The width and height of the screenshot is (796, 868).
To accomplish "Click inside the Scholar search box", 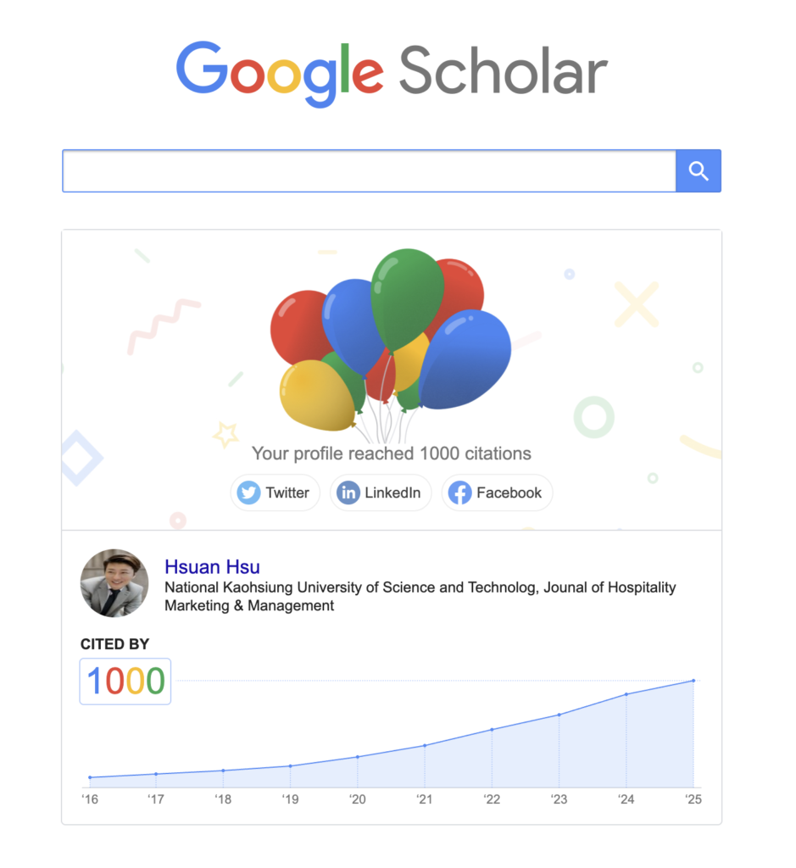I will 370,171.
